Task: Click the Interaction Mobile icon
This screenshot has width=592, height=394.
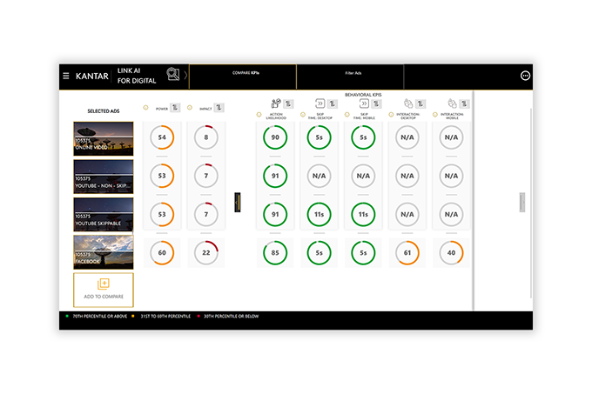Action: tap(452, 104)
